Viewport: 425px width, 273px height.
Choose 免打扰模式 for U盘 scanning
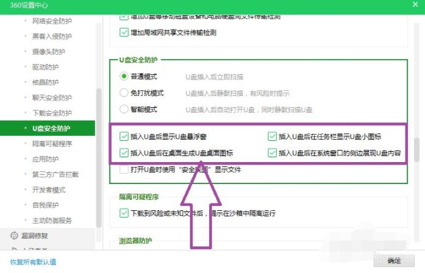pyautogui.click(x=124, y=93)
